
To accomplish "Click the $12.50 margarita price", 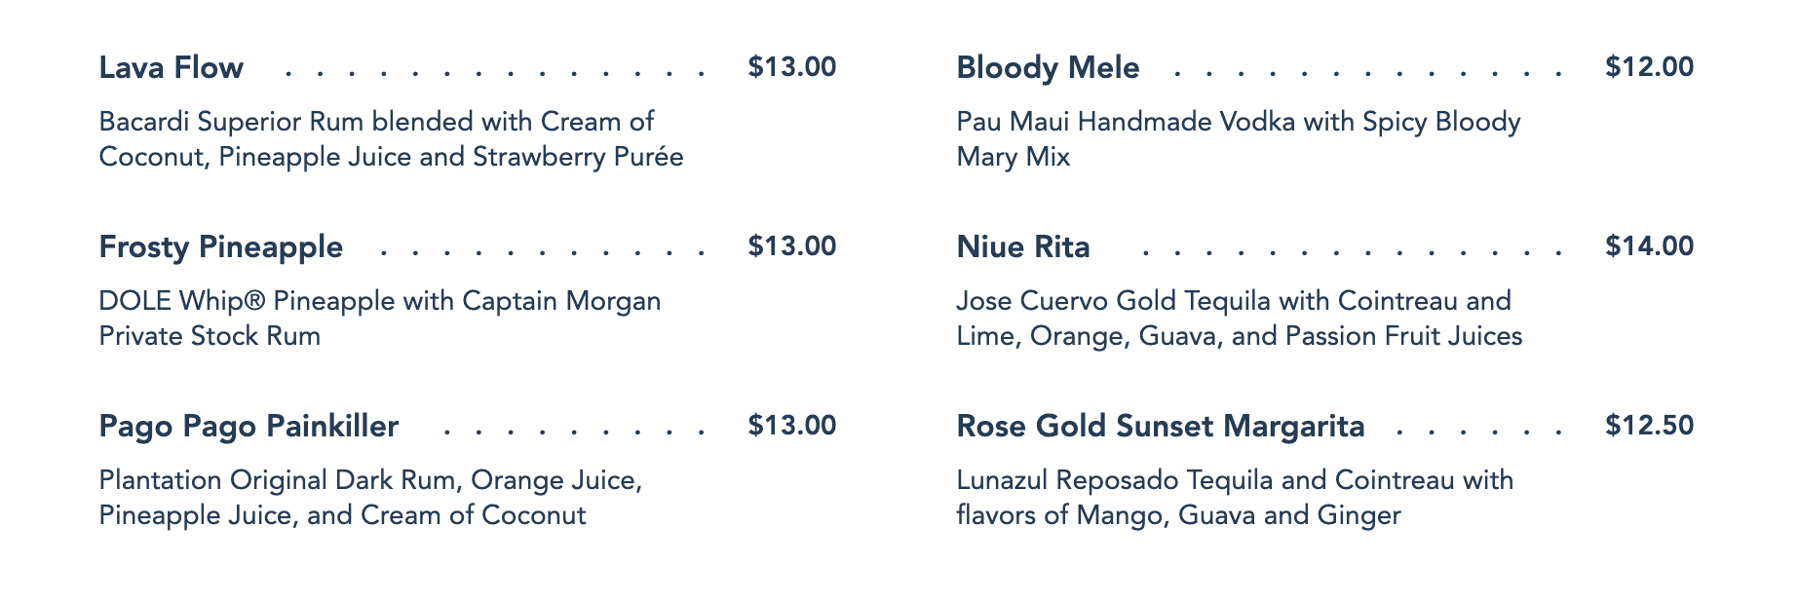I will [x=1649, y=426].
